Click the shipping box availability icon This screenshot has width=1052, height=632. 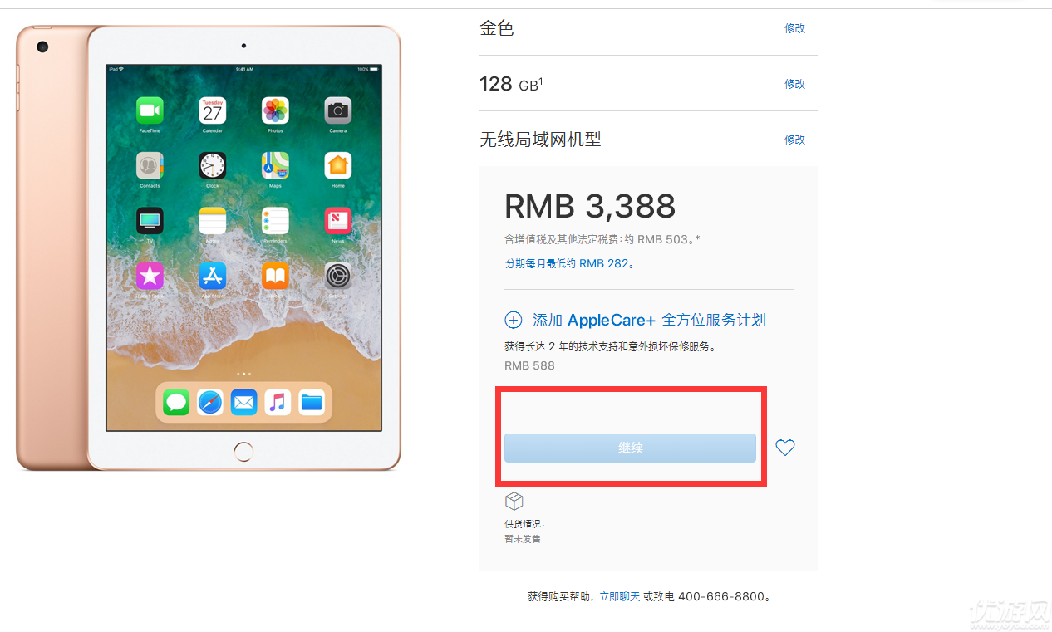[514, 501]
